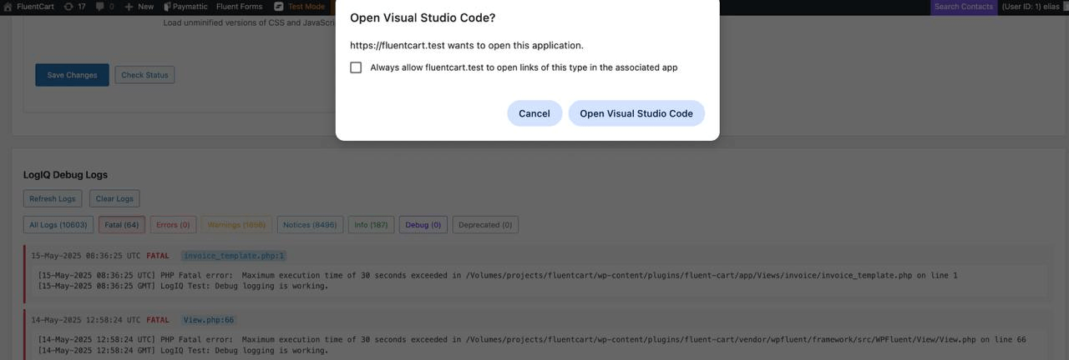This screenshot has width=1069, height=360.
Task: Click the icon before Test Mode
Action: (279, 6)
